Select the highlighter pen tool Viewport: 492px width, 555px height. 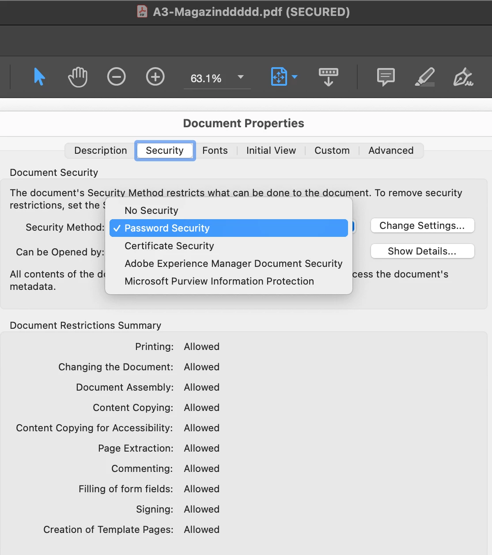point(425,77)
